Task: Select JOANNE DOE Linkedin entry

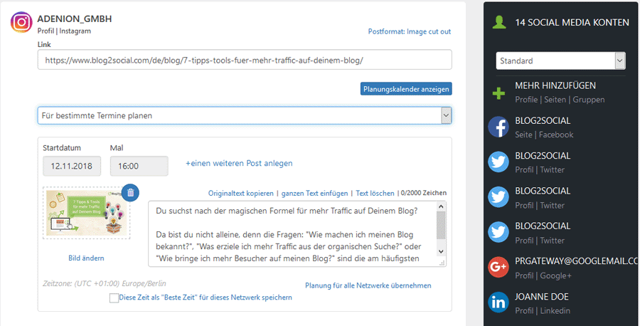Action: pos(562,303)
